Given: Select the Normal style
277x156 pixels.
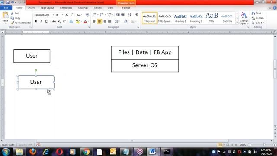Looking at the screenshot, I should coord(149,18).
